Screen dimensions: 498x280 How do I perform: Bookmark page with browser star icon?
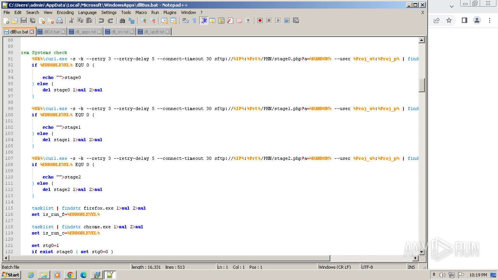[449, 20]
